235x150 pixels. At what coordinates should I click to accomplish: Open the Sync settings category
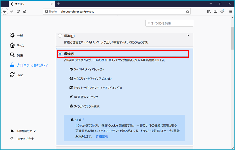pos(17,75)
